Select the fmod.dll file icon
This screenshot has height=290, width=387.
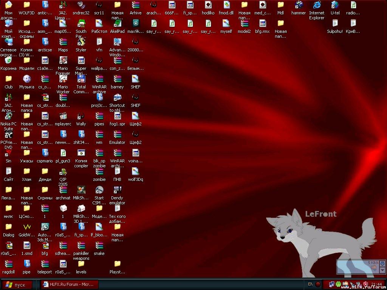click(226, 5)
